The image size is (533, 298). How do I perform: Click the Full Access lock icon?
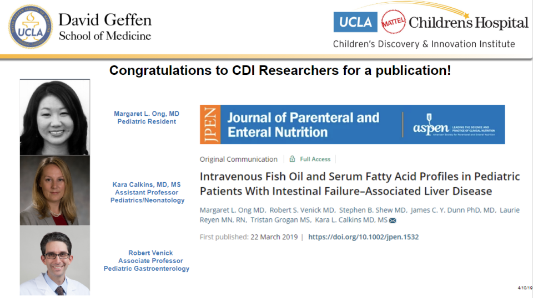(x=292, y=159)
